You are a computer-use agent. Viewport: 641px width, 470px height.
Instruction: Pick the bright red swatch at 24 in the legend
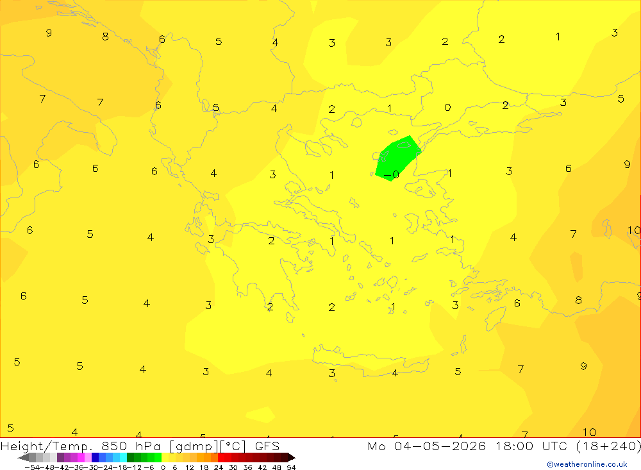click(221, 458)
